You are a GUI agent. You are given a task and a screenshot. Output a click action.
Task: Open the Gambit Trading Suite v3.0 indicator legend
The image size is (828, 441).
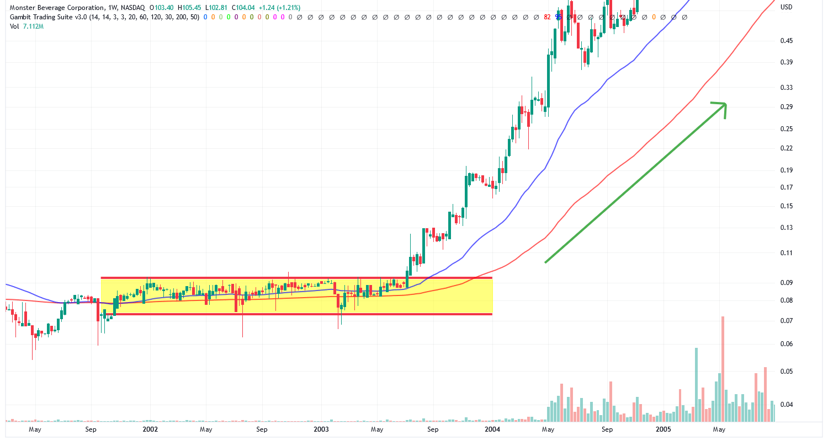point(104,17)
